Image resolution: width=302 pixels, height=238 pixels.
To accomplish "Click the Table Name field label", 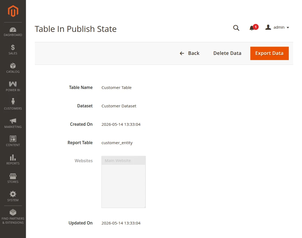I will click(81, 88).
